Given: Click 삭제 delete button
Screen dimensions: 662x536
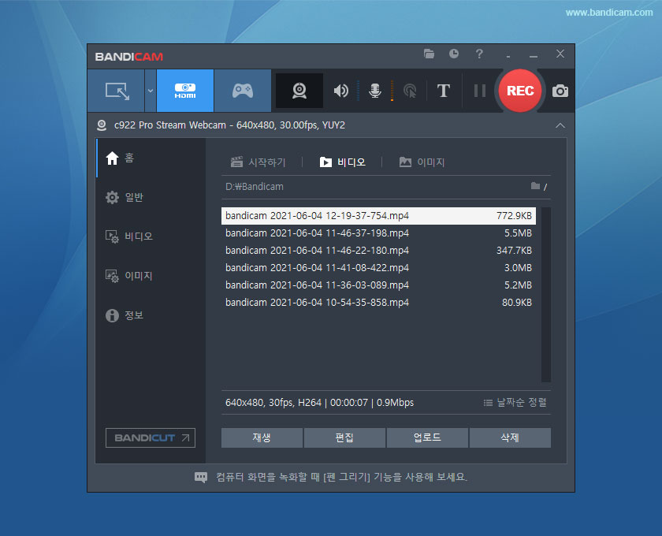Looking at the screenshot, I should [510, 437].
